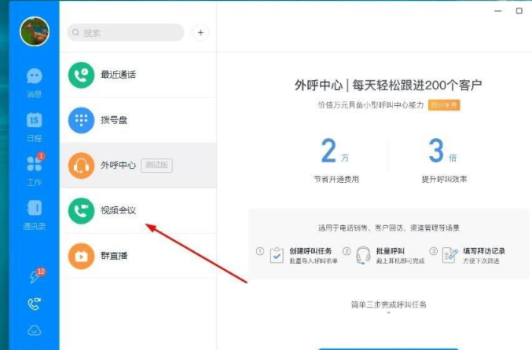Click the blue 拨号盘 keypad icon
Viewport: 532px width, 350px height.
tap(81, 120)
